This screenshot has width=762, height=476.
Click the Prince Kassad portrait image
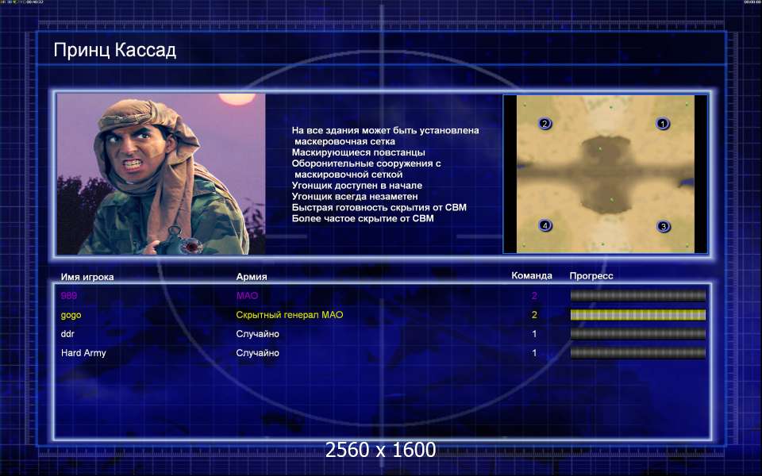161,174
